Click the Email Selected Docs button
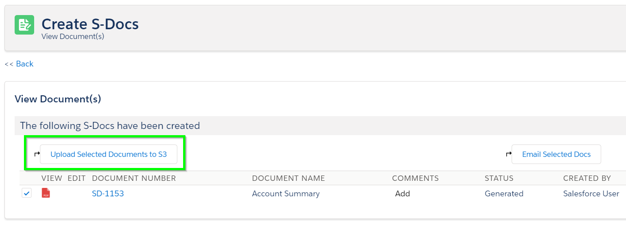Screen dimensions: 626x230 point(556,154)
